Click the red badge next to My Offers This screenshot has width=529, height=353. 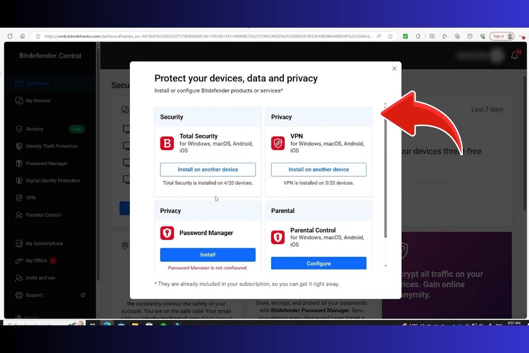point(53,261)
